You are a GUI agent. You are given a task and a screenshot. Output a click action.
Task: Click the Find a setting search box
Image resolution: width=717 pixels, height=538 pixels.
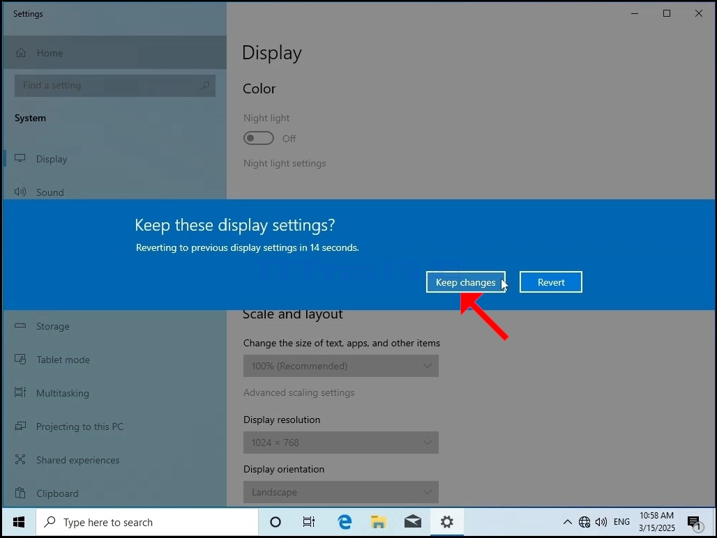pyautogui.click(x=115, y=86)
